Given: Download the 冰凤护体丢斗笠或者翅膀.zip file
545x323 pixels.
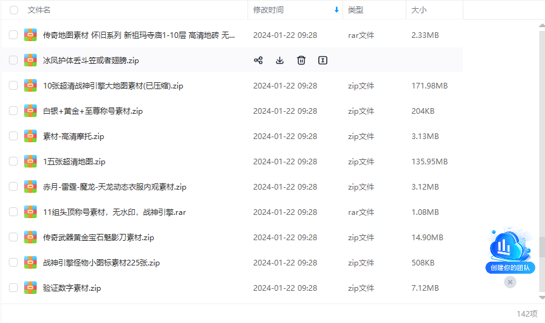Looking at the screenshot, I should click(x=280, y=61).
